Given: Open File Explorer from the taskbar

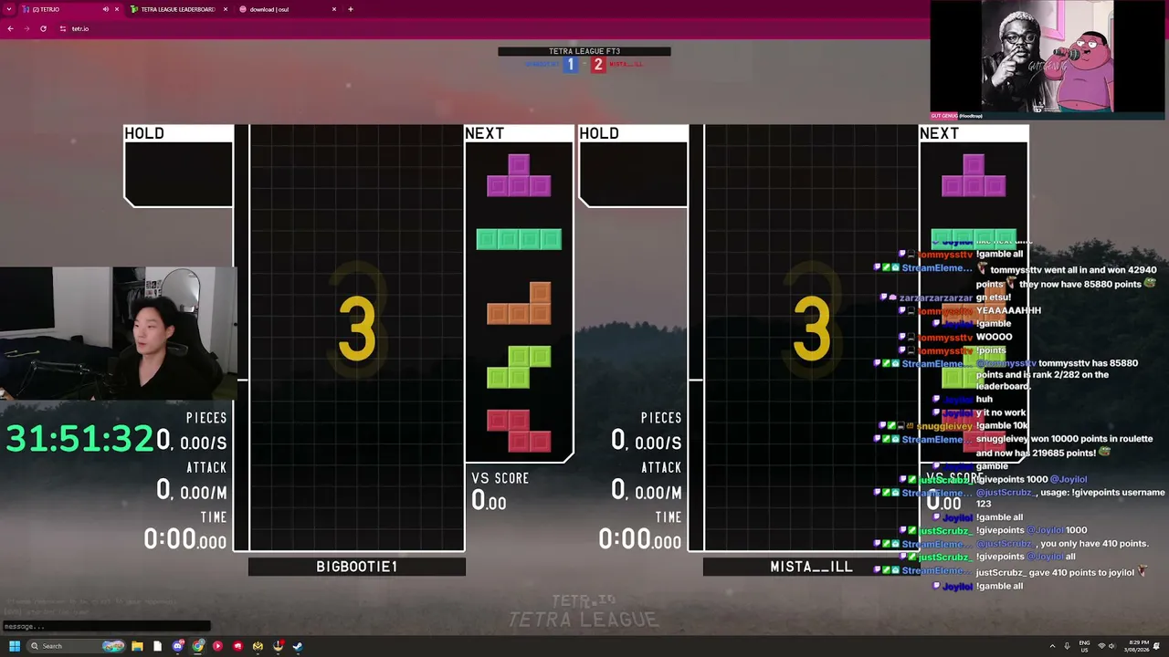Looking at the screenshot, I should (x=137, y=646).
